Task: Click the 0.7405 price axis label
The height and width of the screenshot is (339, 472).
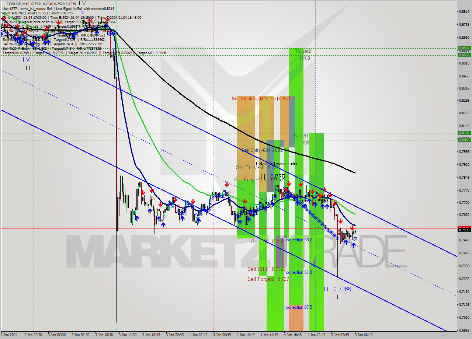Action: (x=464, y=253)
